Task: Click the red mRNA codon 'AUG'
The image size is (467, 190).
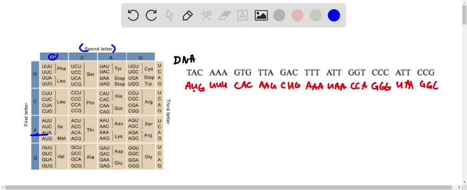Action: click(195, 86)
